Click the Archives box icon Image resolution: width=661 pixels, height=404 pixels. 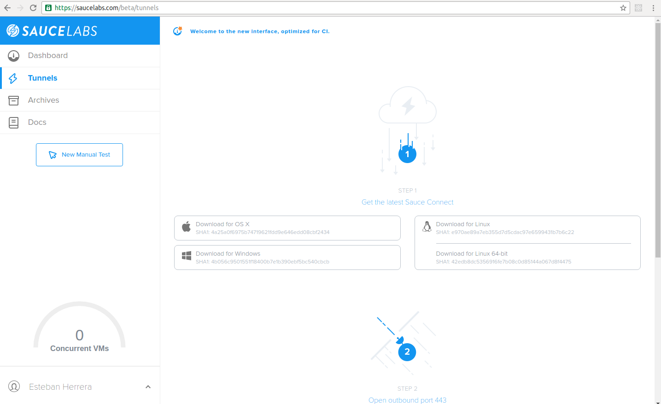click(14, 100)
